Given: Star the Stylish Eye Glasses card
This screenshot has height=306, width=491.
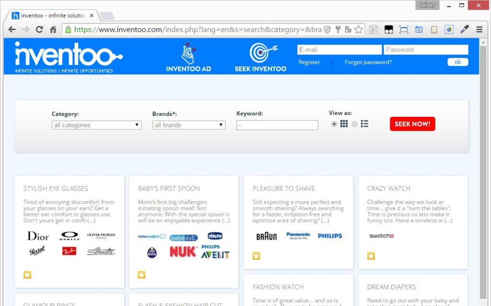Looking at the screenshot, I should pyautogui.click(x=27, y=274).
